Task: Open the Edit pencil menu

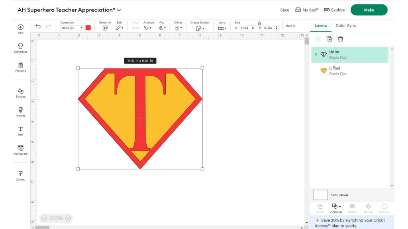Action: coord(120,28)
